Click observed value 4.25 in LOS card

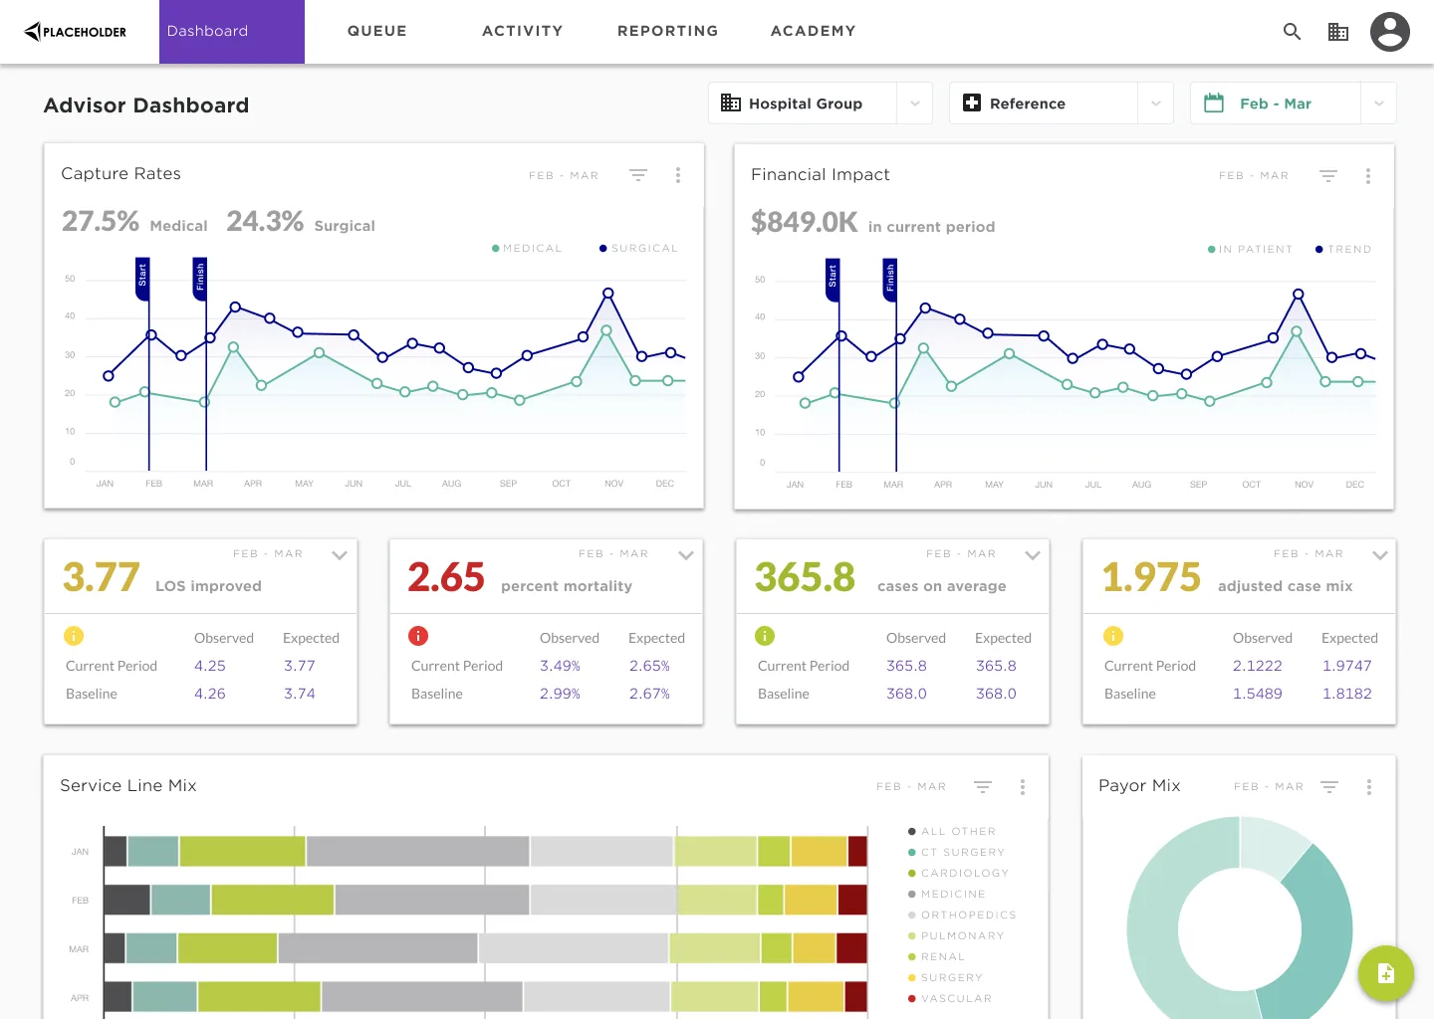click(210, 666)
